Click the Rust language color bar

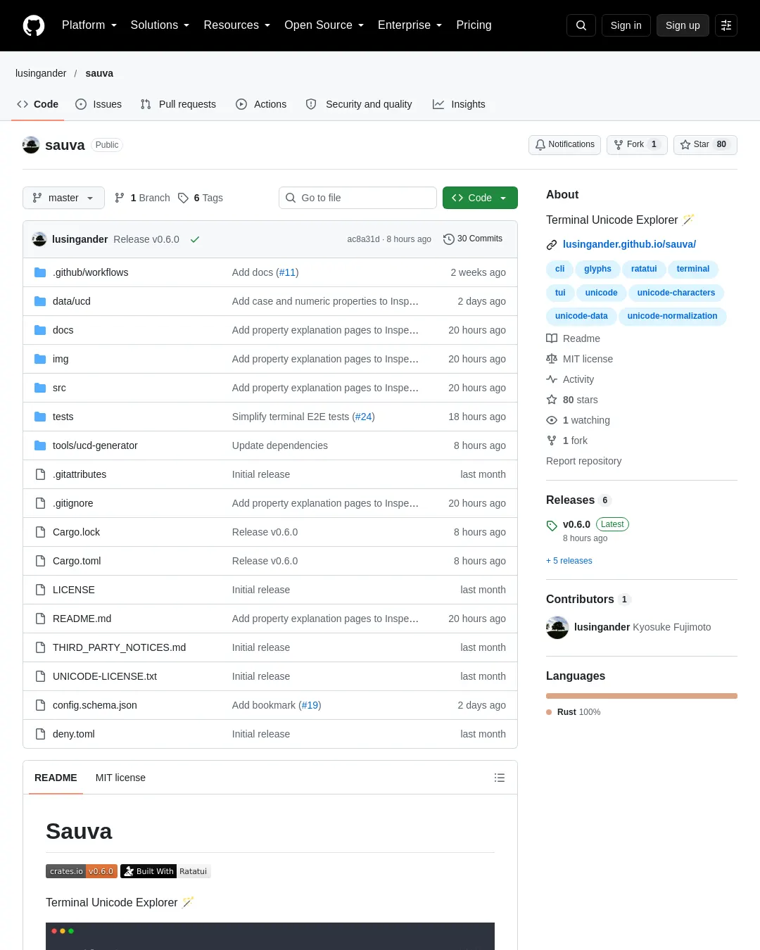pos(642,696)
